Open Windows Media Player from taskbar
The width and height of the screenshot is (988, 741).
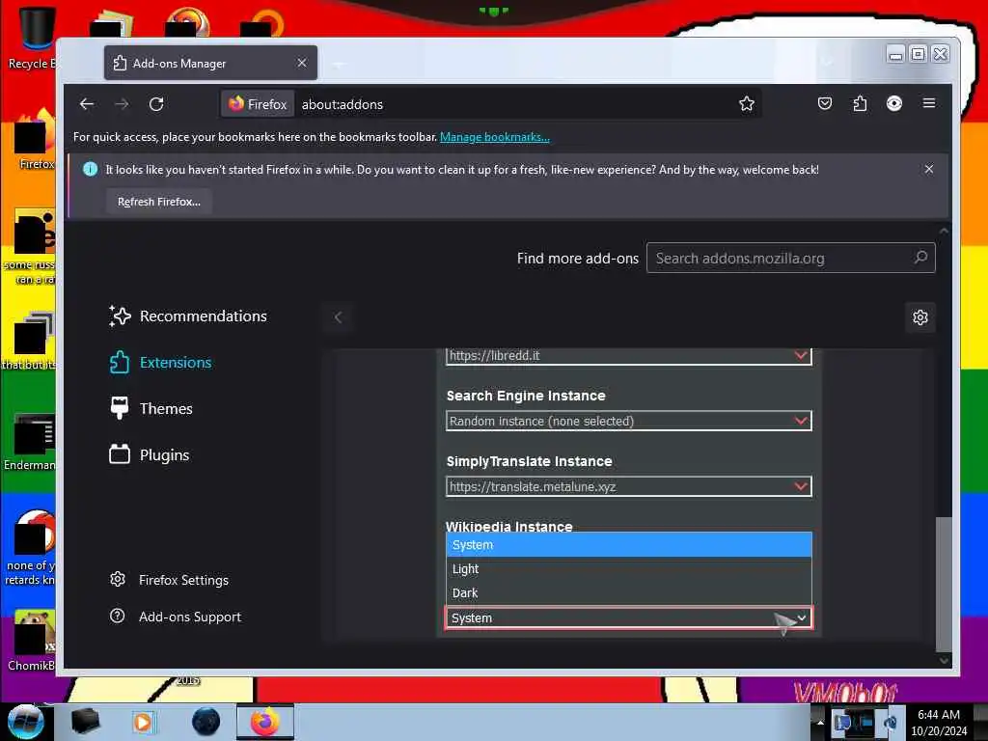point(143,722)
